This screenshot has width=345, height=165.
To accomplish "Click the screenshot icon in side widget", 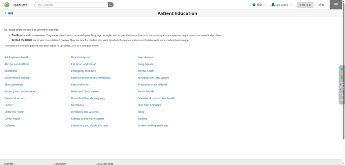I will click(x=342, y=95).
